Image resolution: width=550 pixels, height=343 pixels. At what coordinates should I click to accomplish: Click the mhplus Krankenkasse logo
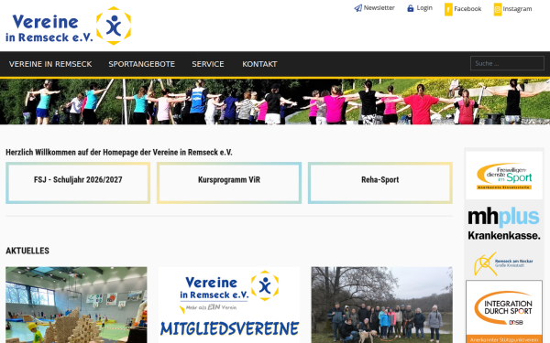(x=504, y=224)
